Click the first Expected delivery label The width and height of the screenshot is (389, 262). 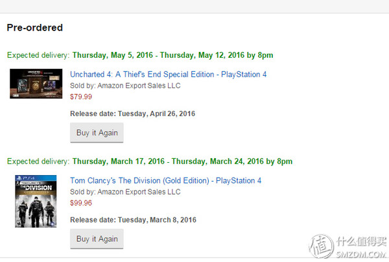point(38,55)
